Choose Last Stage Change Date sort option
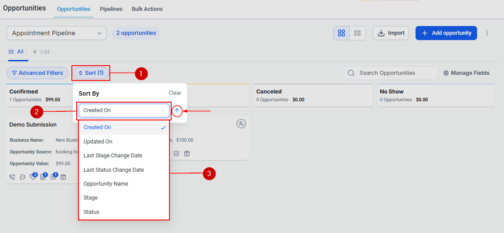504x233 pixels. (113, 156)
